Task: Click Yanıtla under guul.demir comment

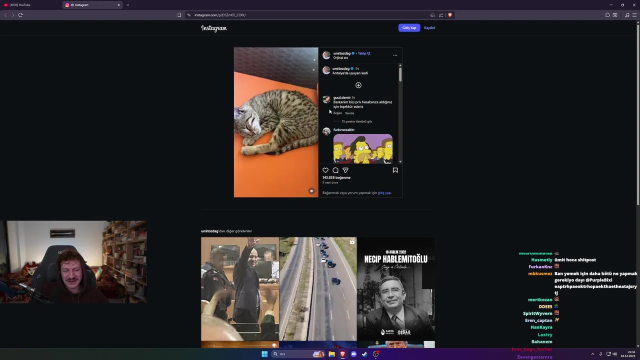Action: click(x=349, y=113)
